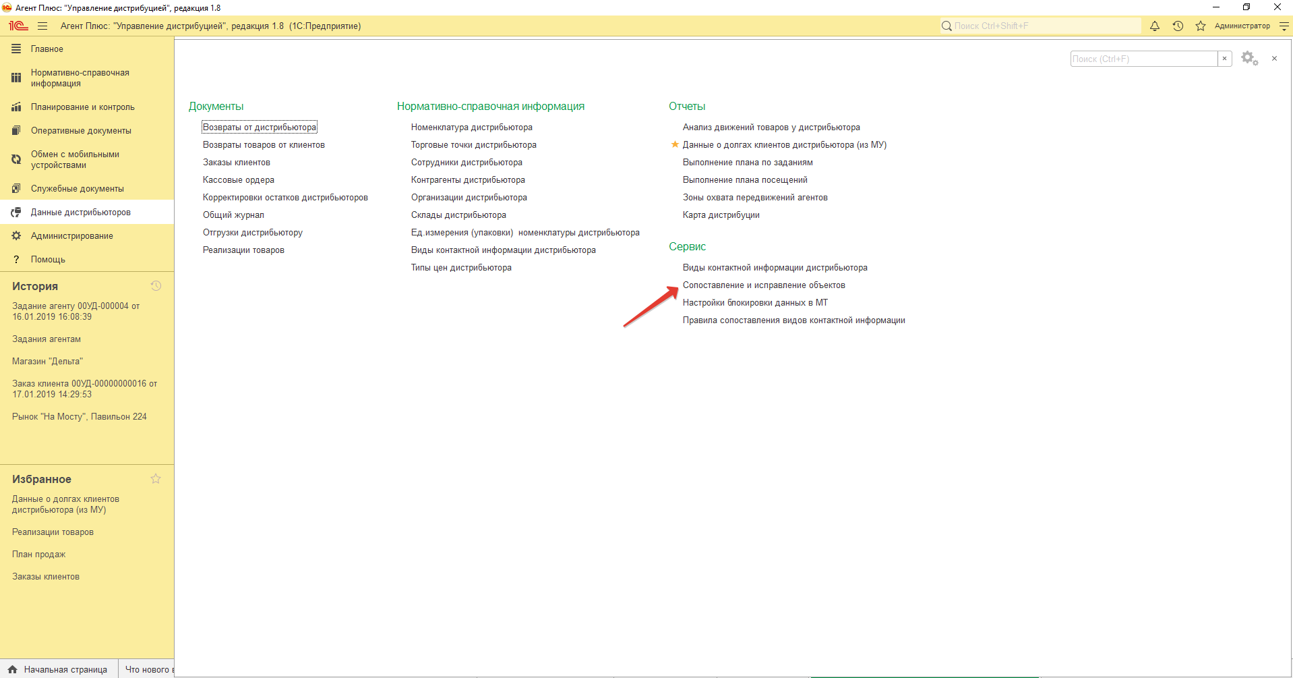Open Отгрузки дистрибьютору

pos(253,232)
